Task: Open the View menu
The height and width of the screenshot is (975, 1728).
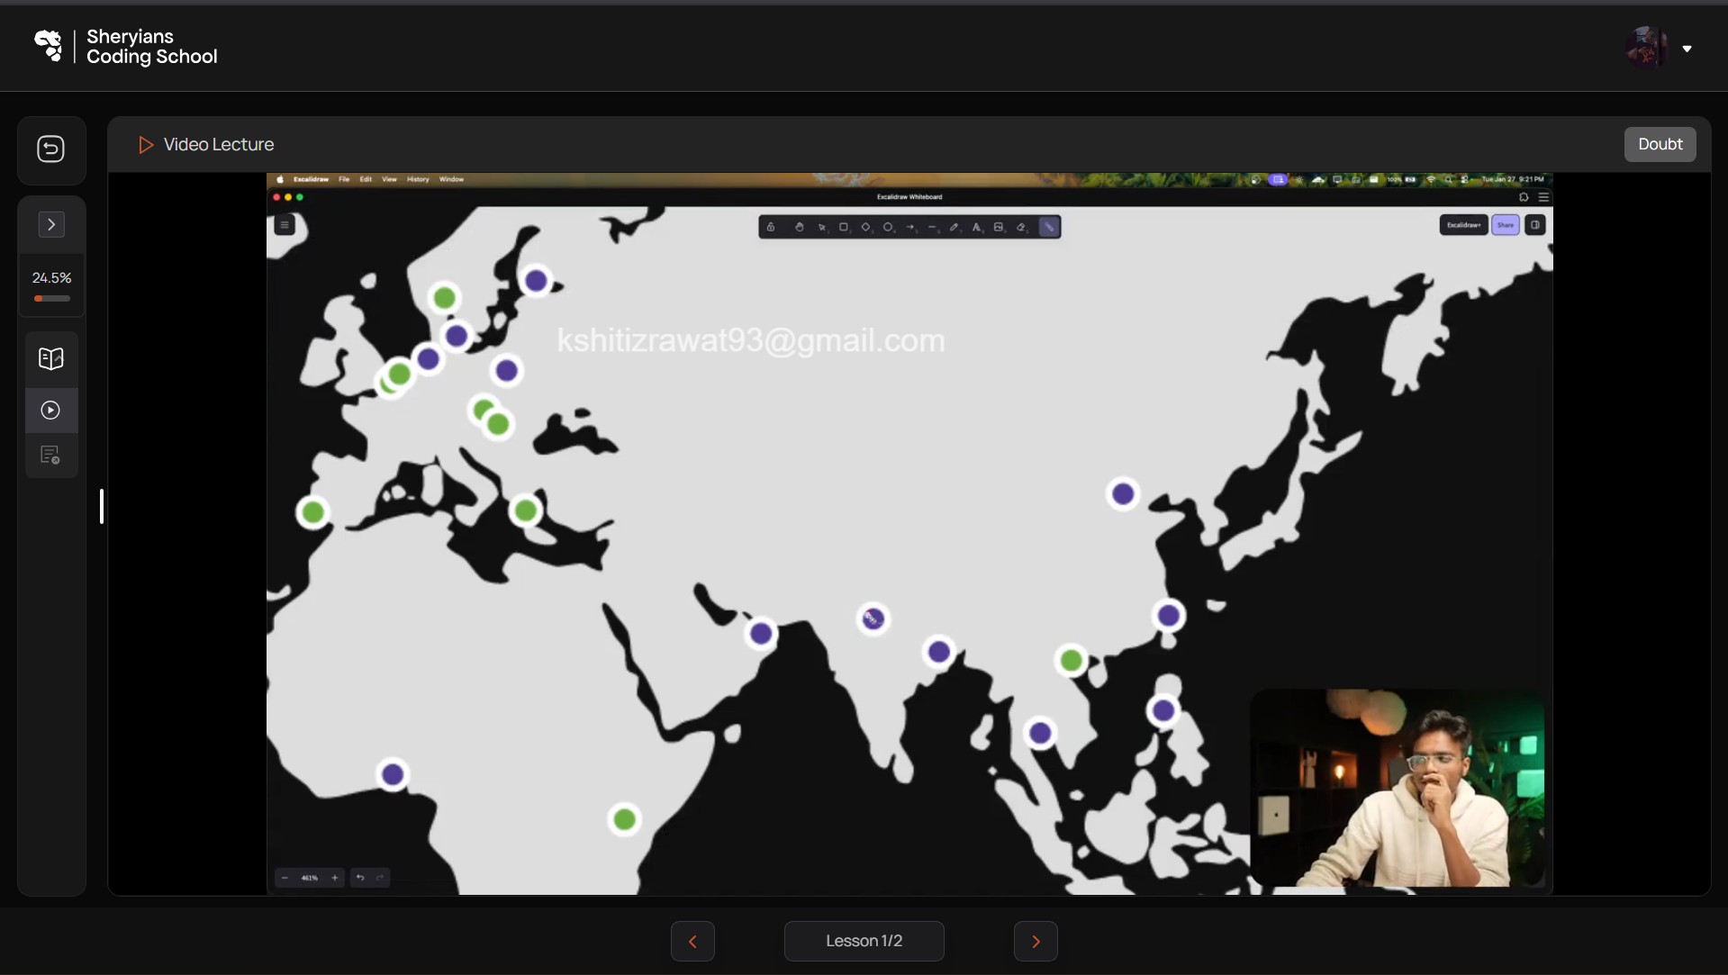Action: point(389,179)
